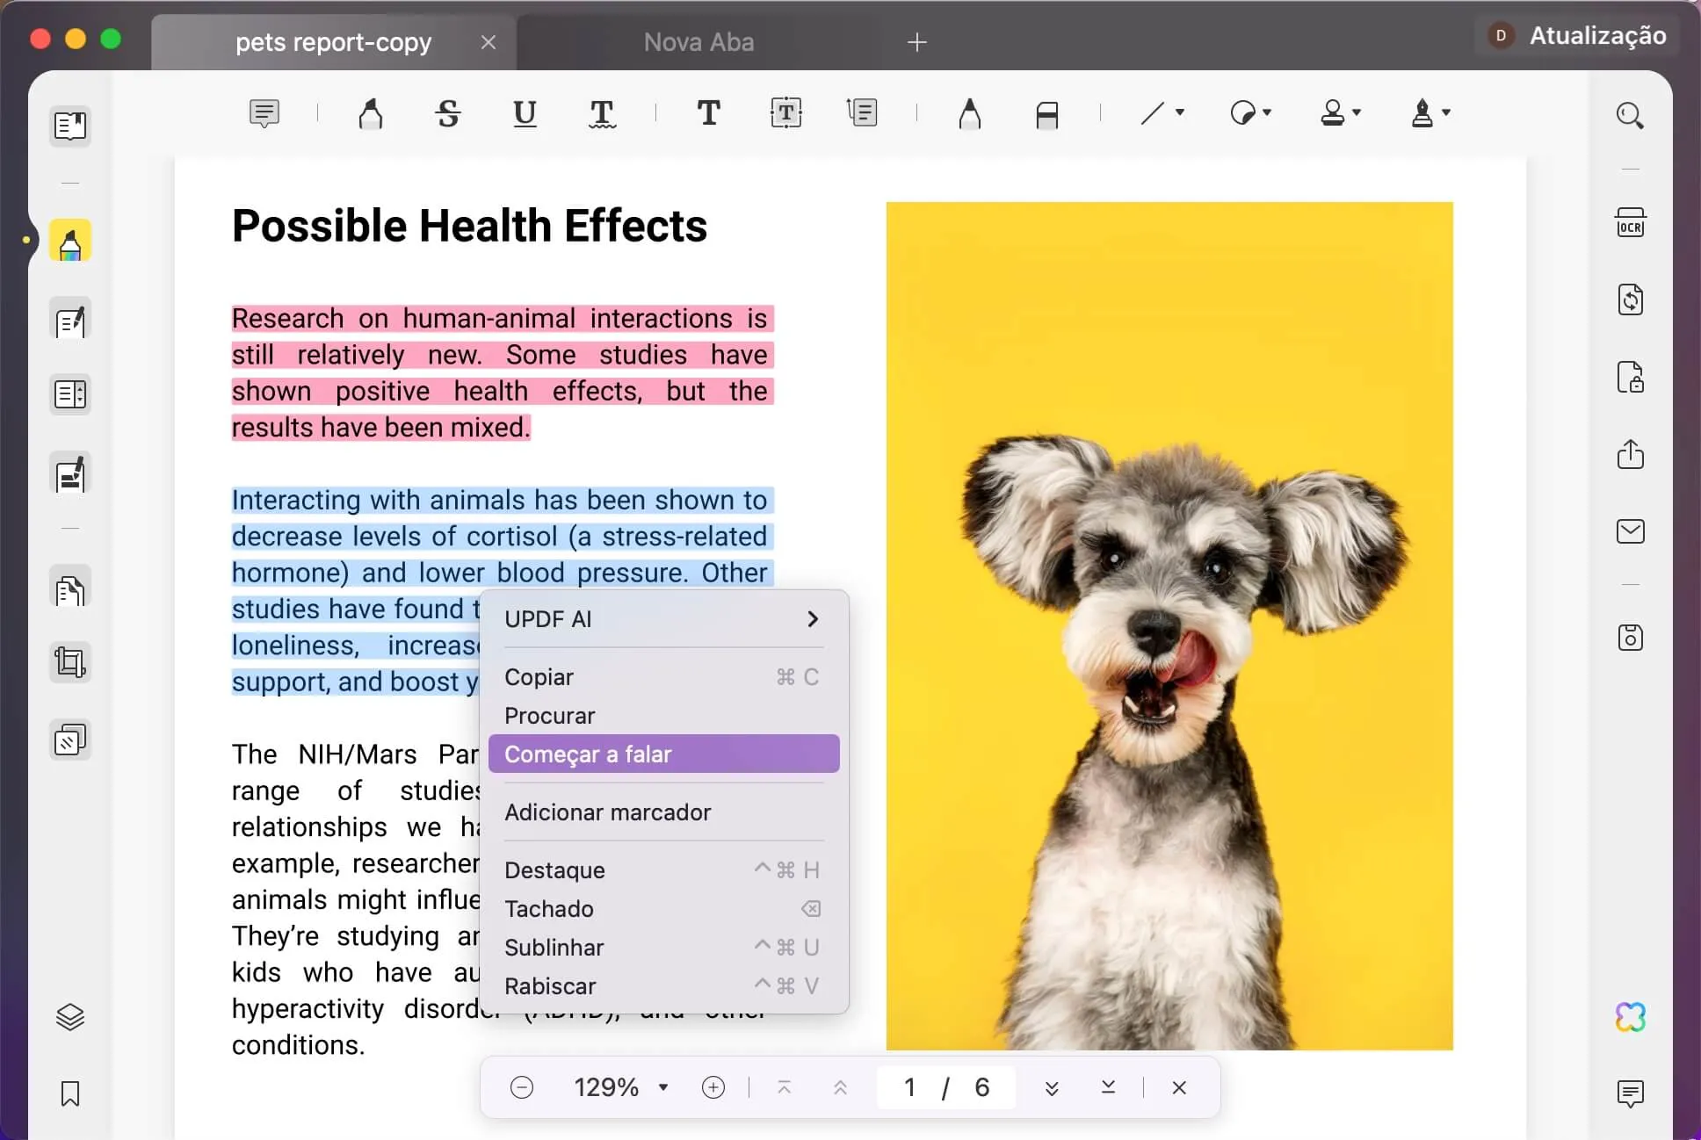Image resolution: width=1701 pixels, height=1140 pixels.
Task: Select the Text Callout tool
Action: [x=862, y=112]
